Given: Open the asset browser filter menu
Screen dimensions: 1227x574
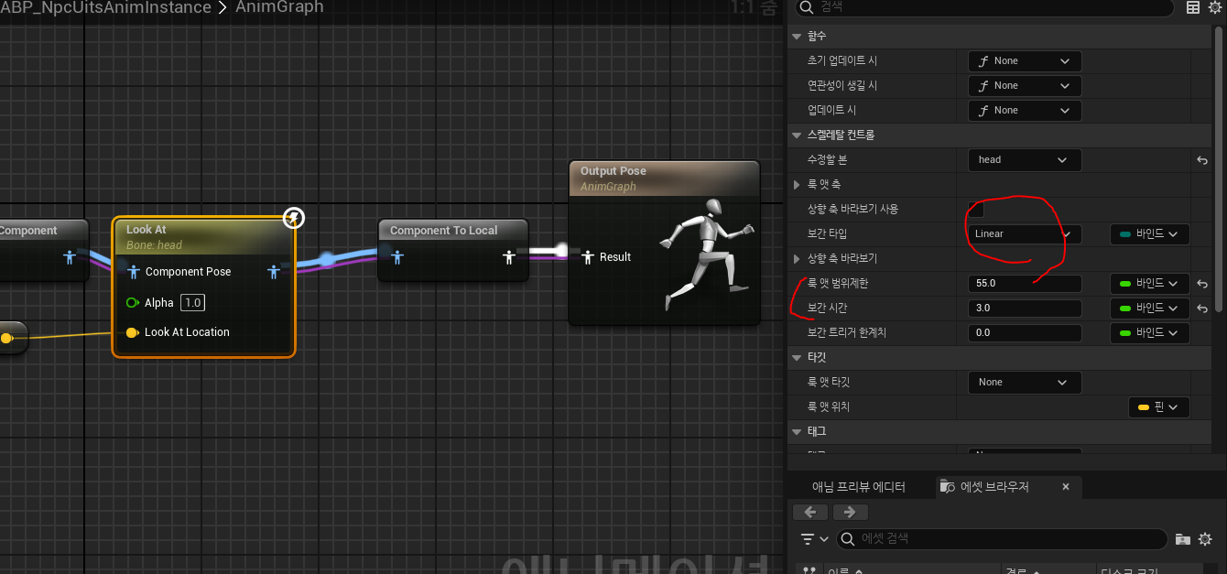Looking at the screenshot, I should (814, 539).
